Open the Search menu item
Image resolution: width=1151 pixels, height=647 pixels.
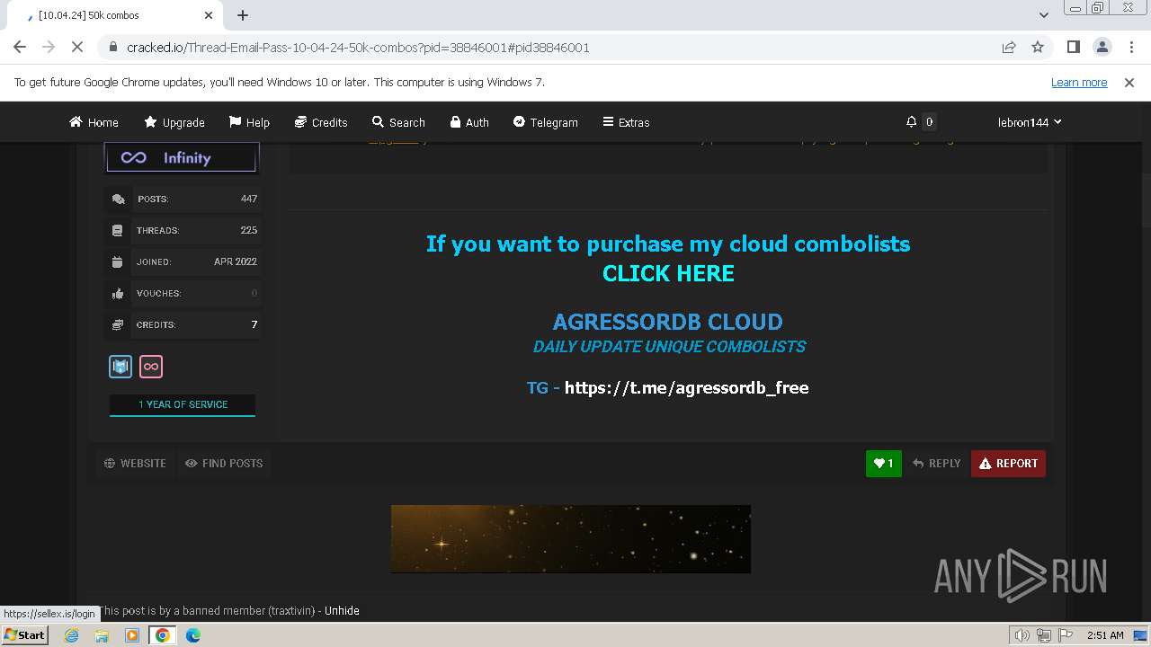[398, 122]
